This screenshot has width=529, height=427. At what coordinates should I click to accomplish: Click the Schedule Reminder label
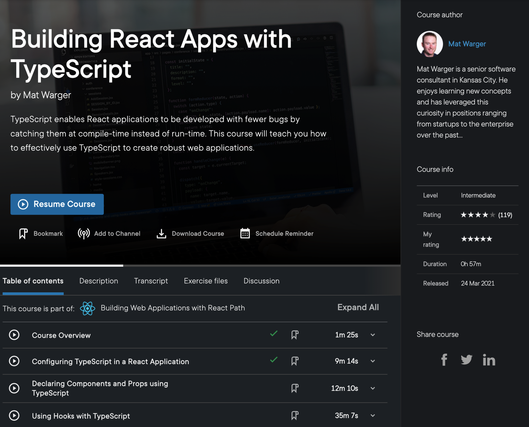point(284,234)
